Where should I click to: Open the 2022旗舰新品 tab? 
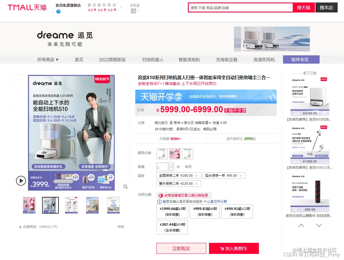click(x=112, y=59)
